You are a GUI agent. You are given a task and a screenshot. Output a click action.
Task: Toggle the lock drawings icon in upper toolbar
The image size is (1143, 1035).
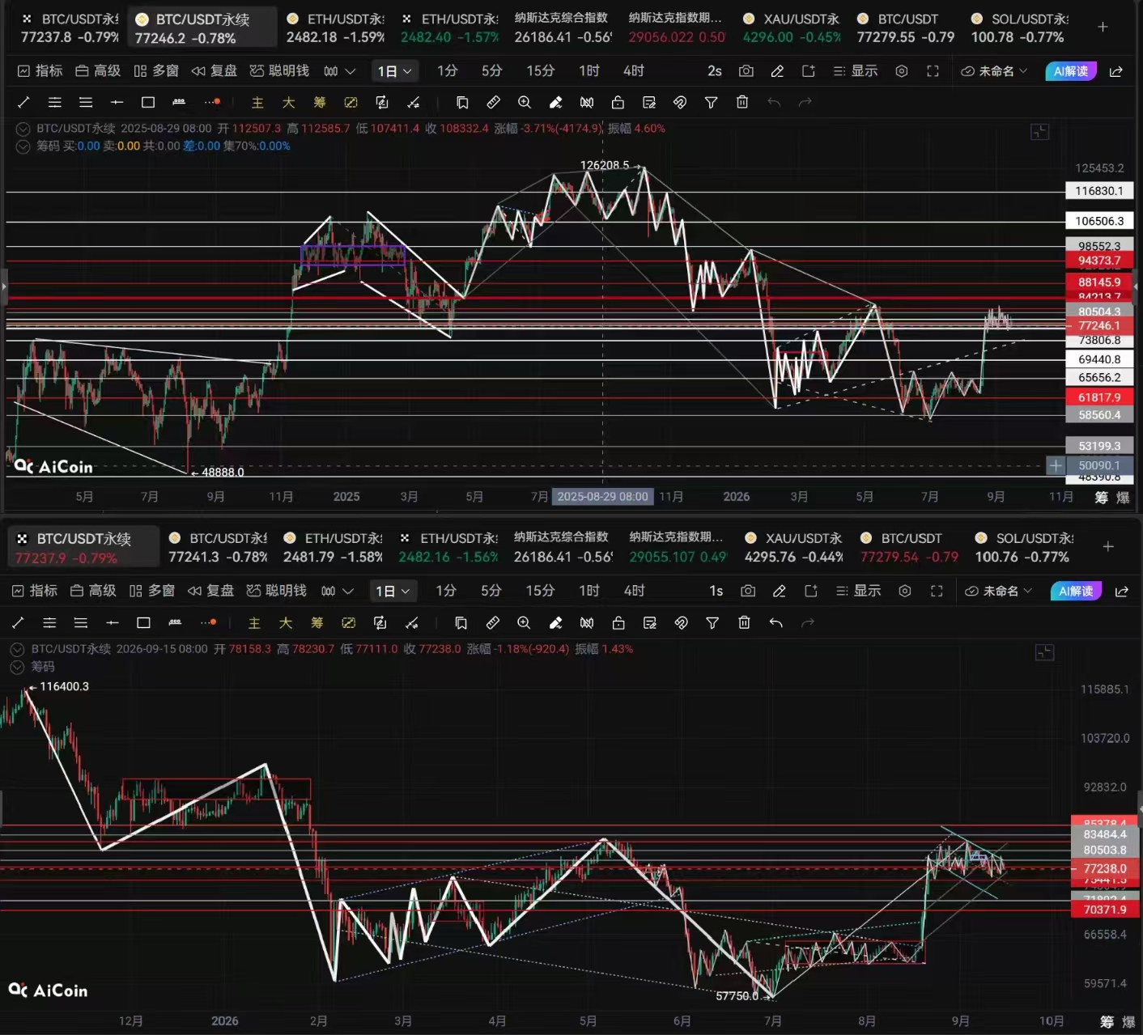618,102
